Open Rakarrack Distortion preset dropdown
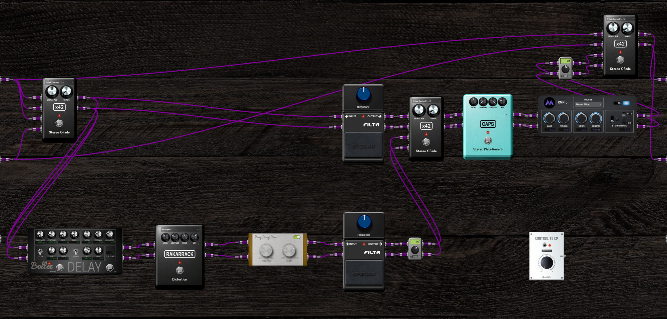667x319 pixels. (180, 229)
